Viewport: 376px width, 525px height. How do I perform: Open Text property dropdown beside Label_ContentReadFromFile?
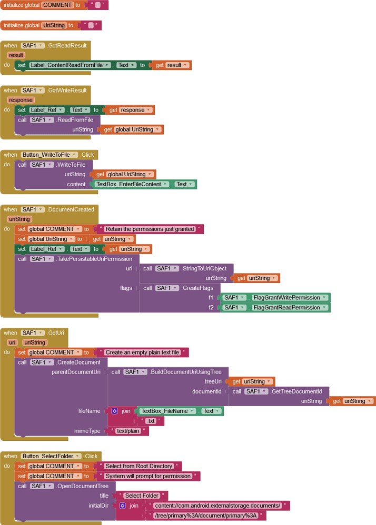(x=126, y=65)
